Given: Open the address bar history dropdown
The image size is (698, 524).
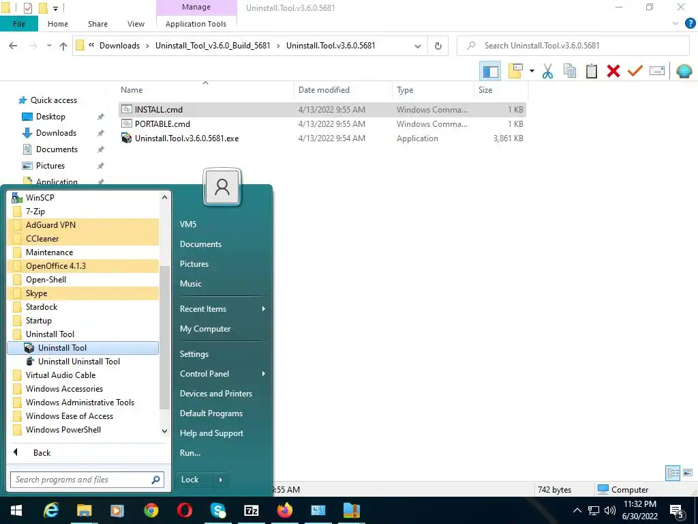Looking at the screenshot, I should pyautogui.click(x=418, y=46).
